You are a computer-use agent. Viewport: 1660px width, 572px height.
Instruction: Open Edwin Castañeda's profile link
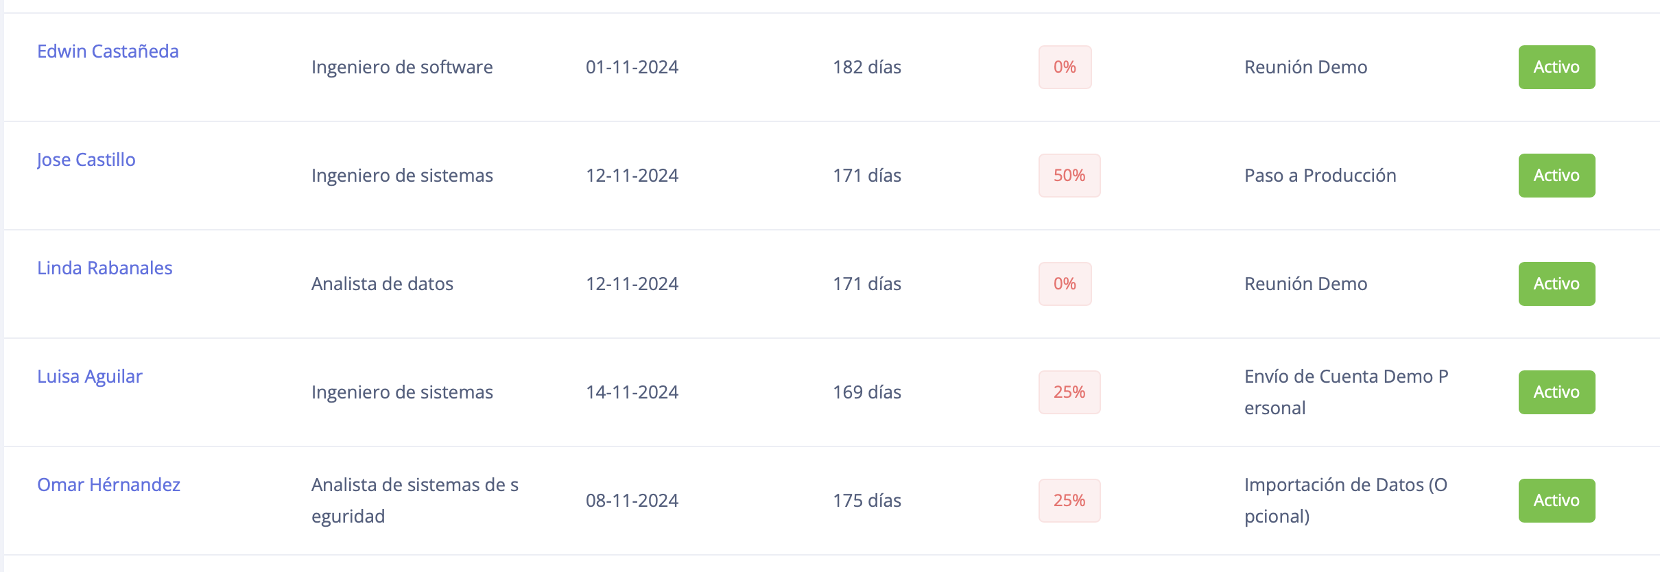pyautogui.click(x=108, y=51)
